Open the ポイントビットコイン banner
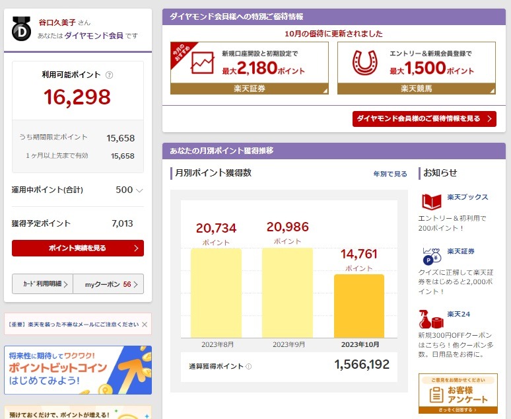511x419 pixels. coord(78,370)
